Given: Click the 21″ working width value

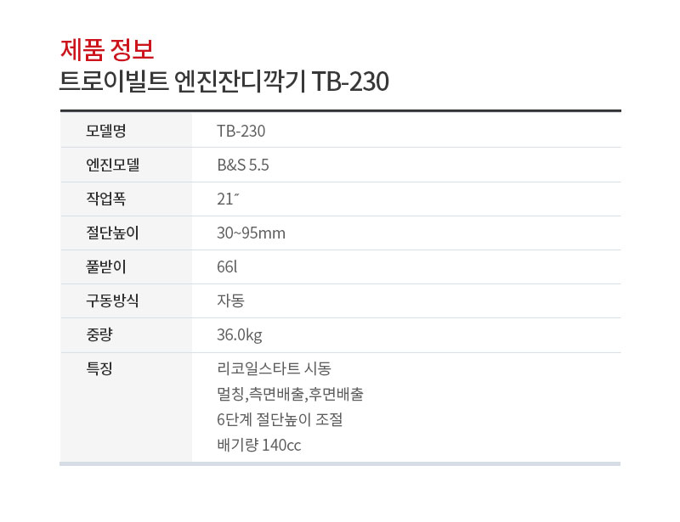Looking at the screenshot, I should click(228, 199).
